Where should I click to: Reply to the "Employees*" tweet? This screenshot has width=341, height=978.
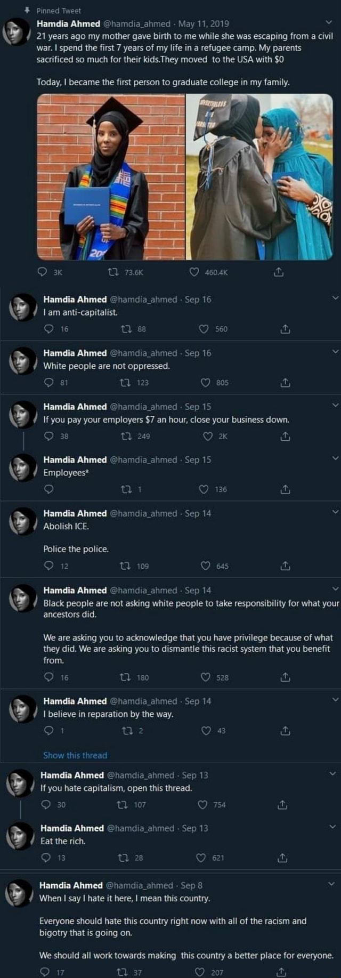[x=48, y=489]
